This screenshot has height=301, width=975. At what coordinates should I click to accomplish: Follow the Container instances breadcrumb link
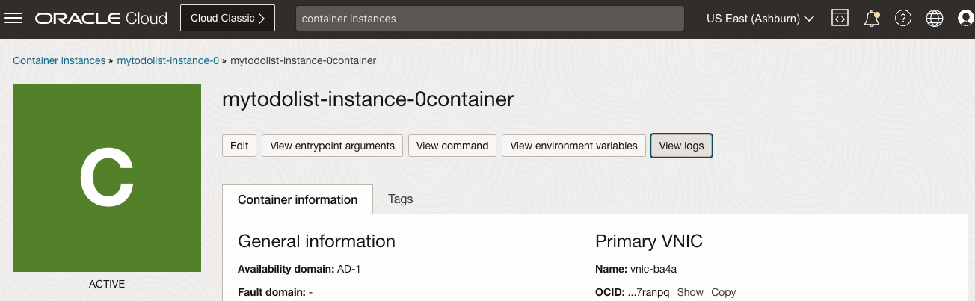point(59,60)
